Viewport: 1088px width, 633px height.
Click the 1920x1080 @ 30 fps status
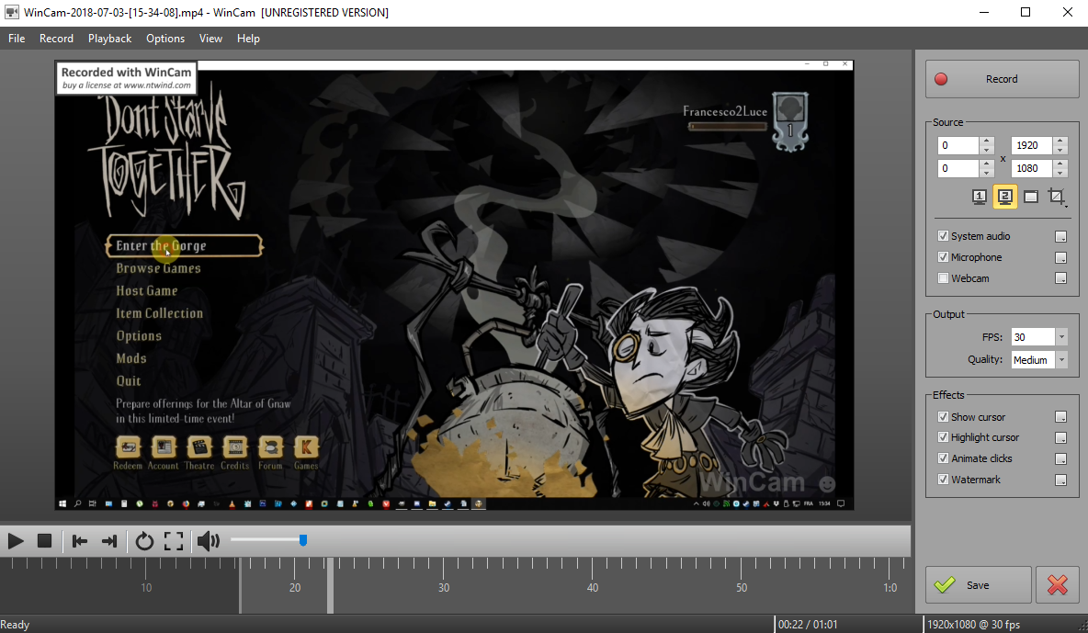click(x=973, y=625)
